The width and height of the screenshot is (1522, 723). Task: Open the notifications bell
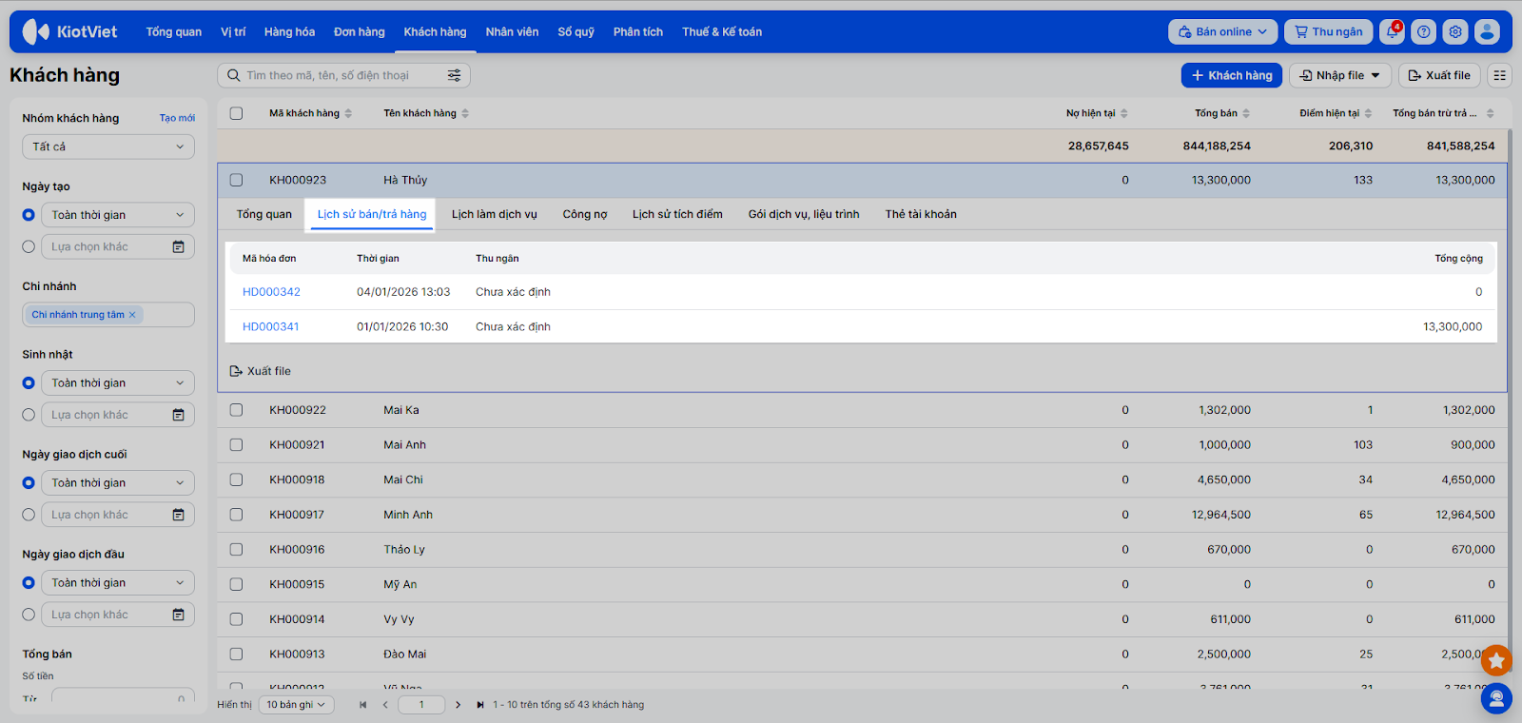(x=1393, y=31)
